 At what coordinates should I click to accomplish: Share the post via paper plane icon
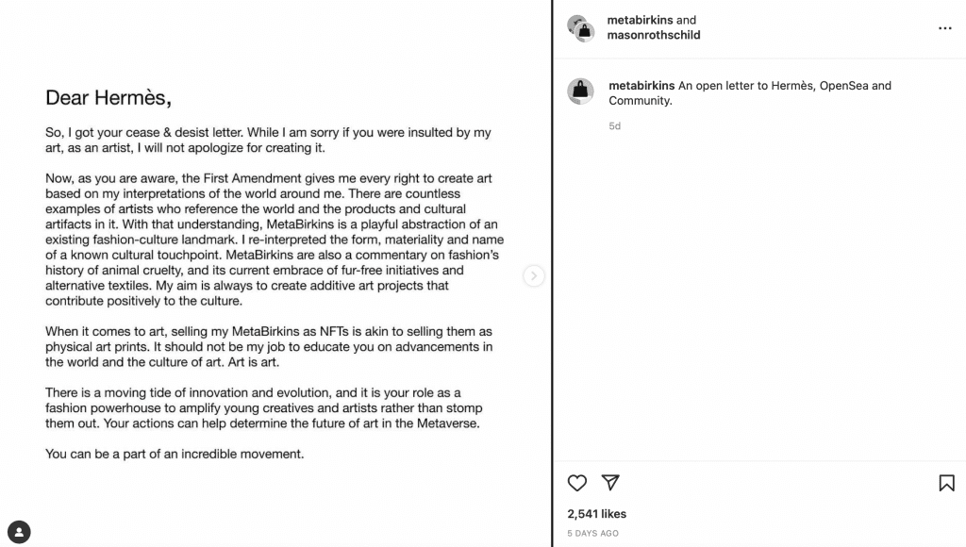tap(610, 483)
